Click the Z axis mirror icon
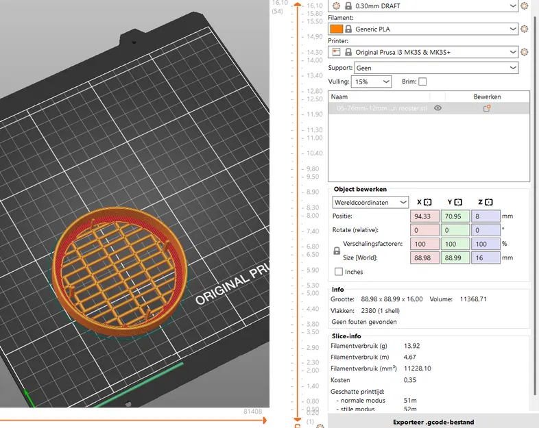539x428 pixels. tap(489, 203)
